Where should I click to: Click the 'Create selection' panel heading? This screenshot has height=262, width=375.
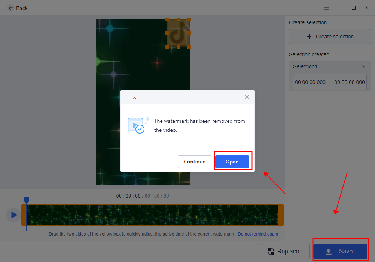coord(308,22)
